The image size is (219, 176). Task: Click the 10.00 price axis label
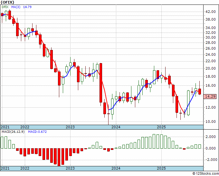[x=211, y=122]
